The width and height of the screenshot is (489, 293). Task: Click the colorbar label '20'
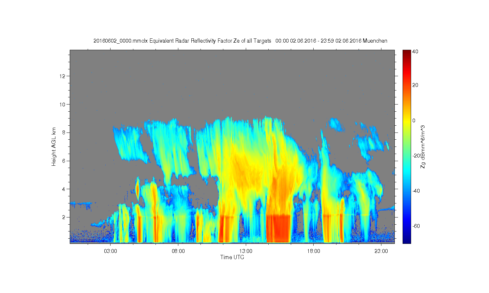(415, 85)
